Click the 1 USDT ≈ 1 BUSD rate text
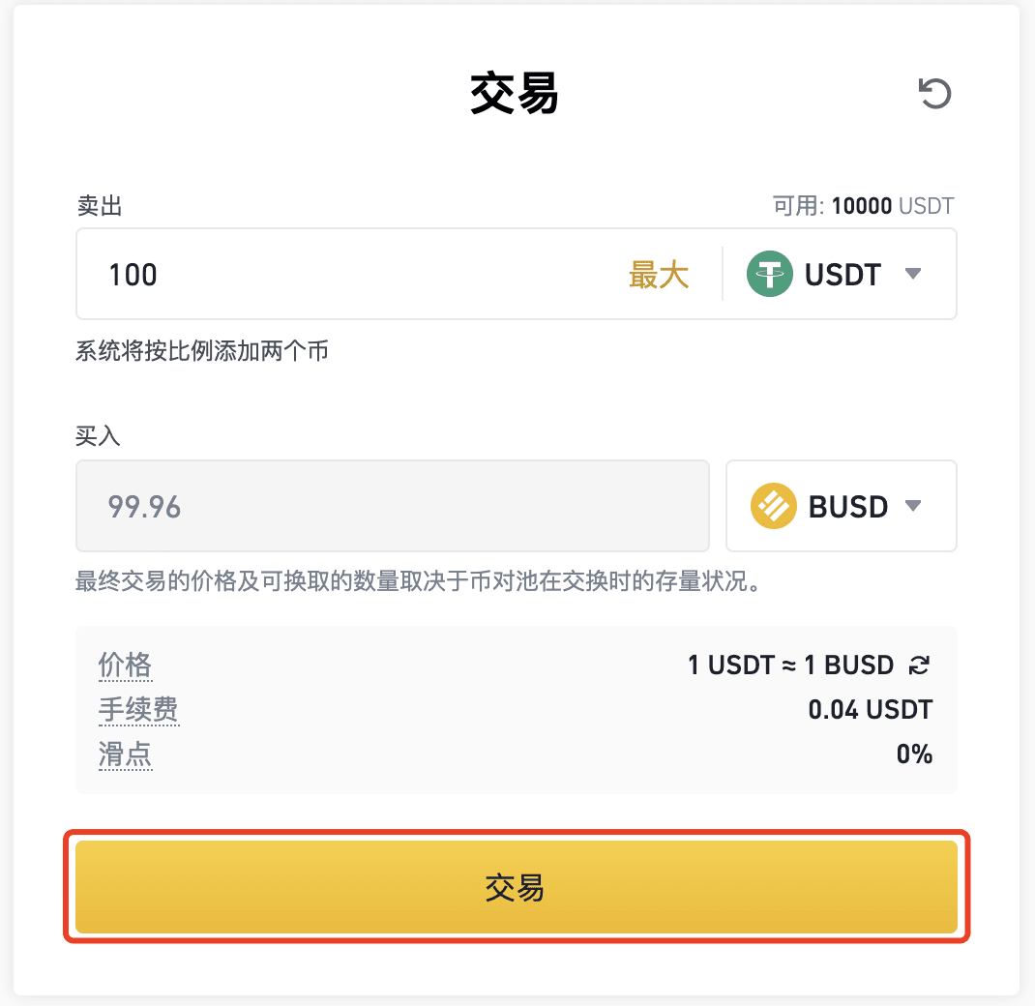 tap(791, 666)
